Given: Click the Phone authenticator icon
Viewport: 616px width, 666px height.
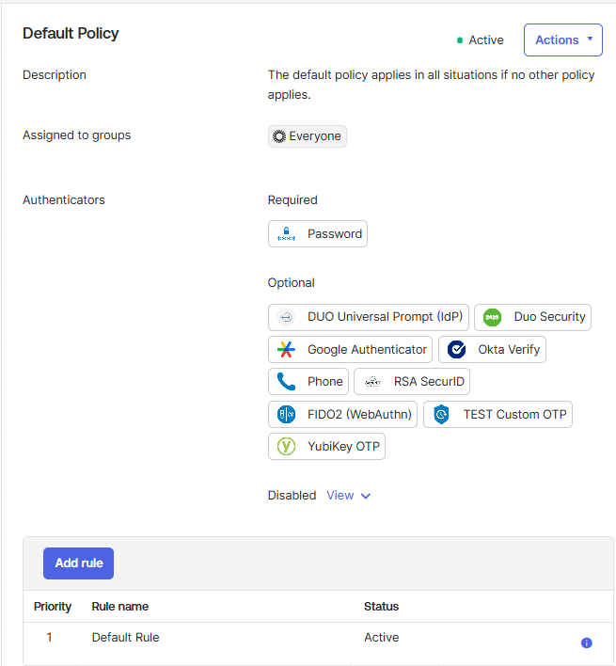Looking at the screenshot, I should click(286, 382).
